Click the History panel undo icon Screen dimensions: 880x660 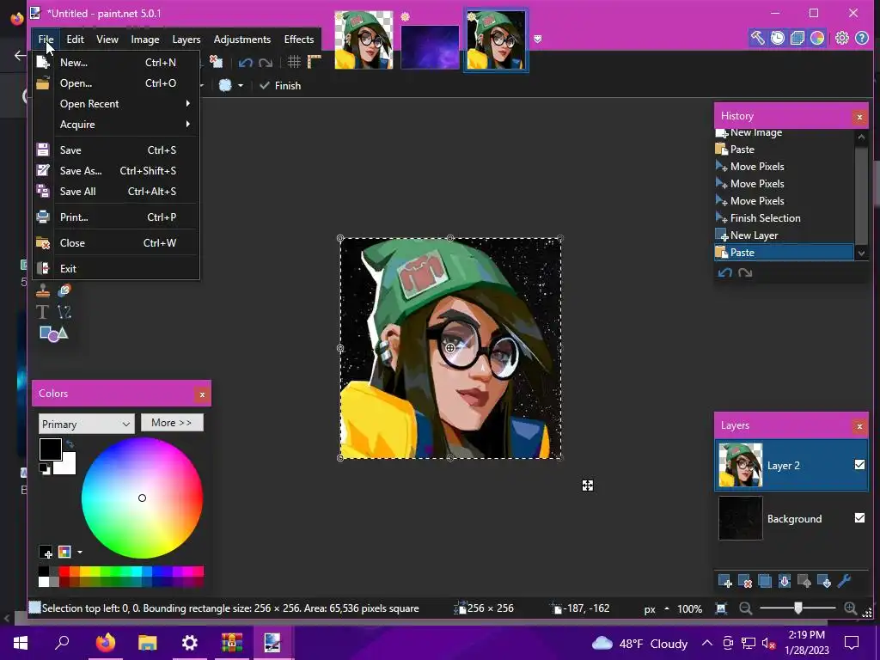coord(725,272)
